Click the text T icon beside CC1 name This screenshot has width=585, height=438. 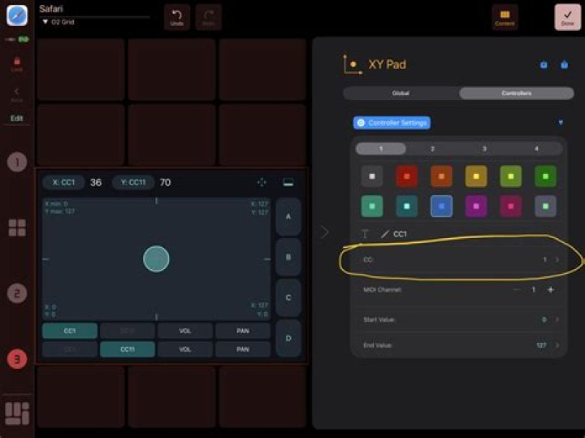(x=365, y=234)
